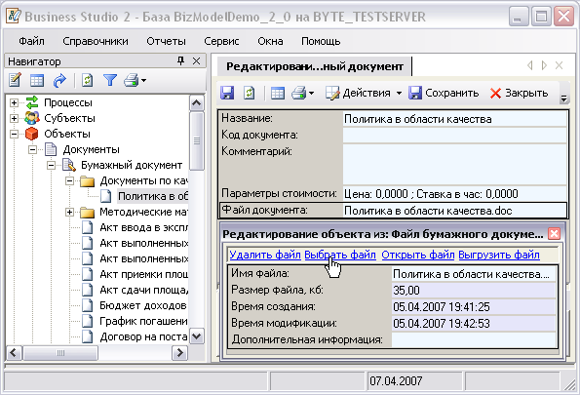Click the Размер файла value 35,00
Screen dimensions: 580x395
[x=474, y=291]
